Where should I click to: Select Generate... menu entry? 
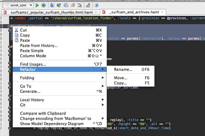(x=60, y=92)
